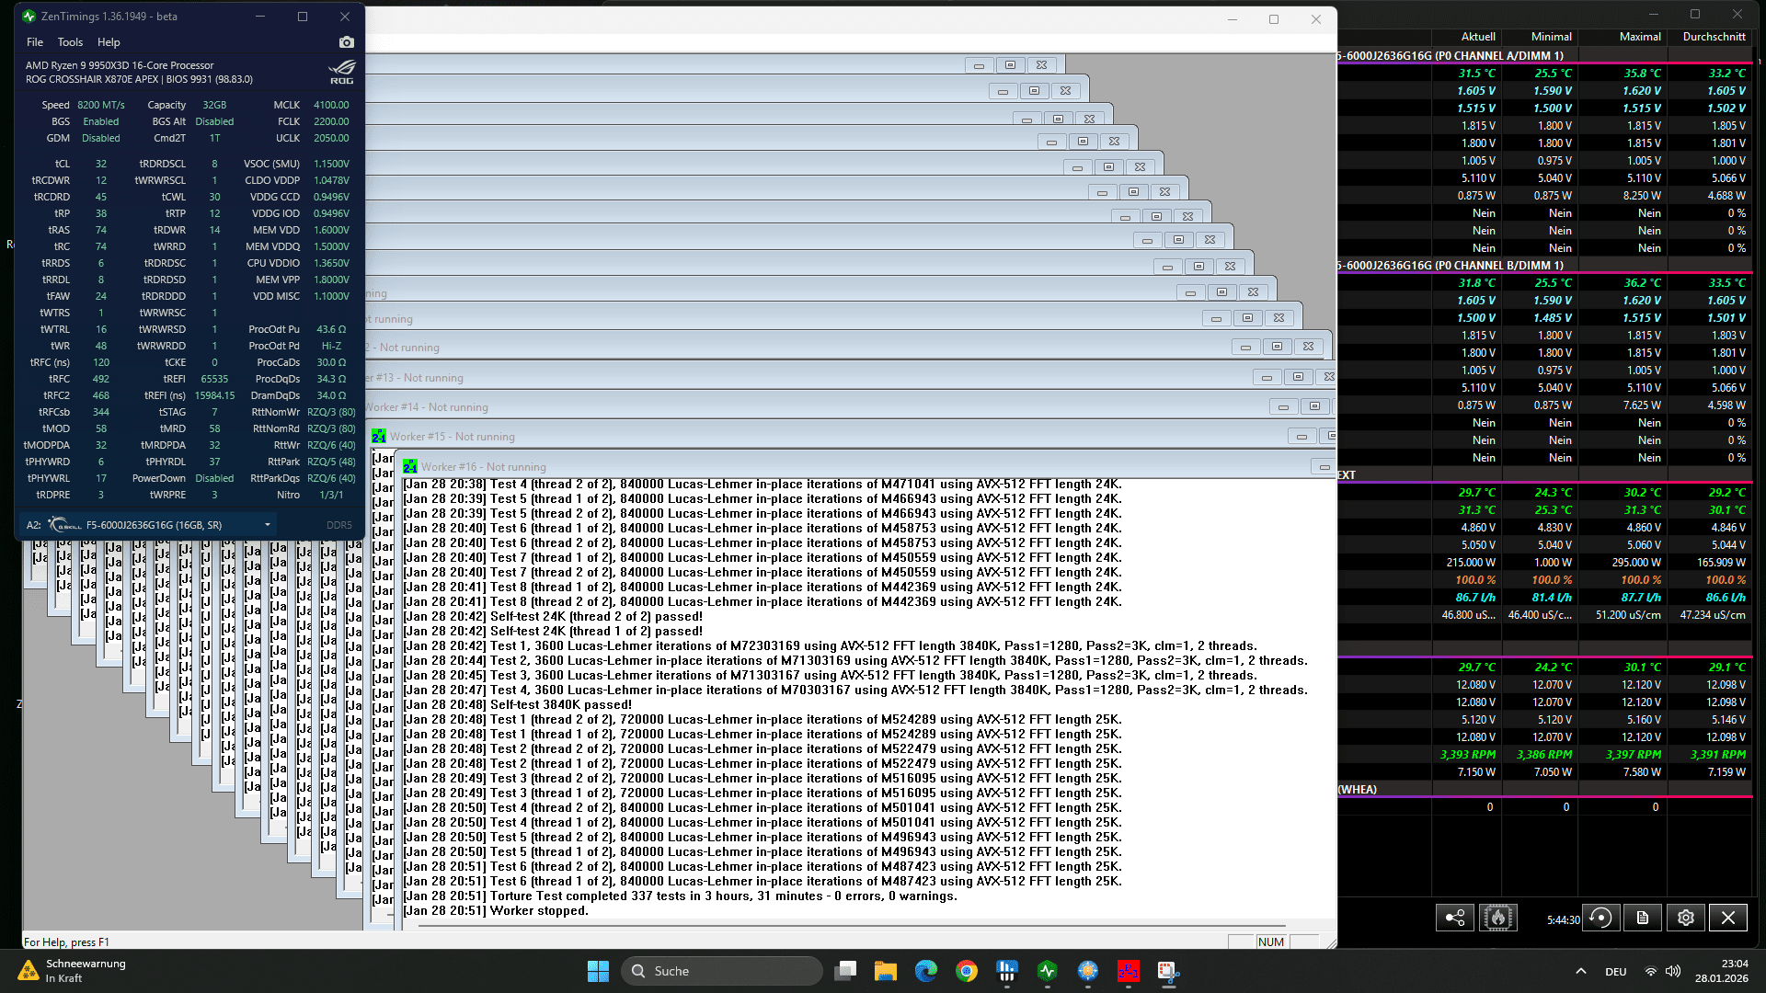Screen dimensions: 1766x993
Task: Open the ZenTimings Help menu
Action: pyautogui.click(x=109, y=42)
